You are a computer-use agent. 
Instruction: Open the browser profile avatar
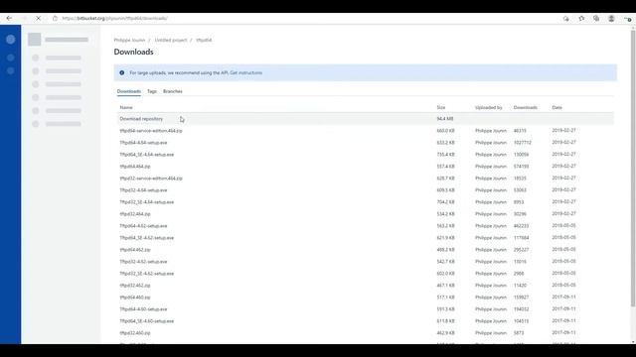point(611,18)
